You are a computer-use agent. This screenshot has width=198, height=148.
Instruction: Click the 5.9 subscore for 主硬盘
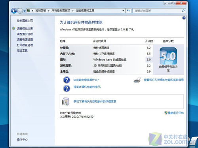pos(148,71)
